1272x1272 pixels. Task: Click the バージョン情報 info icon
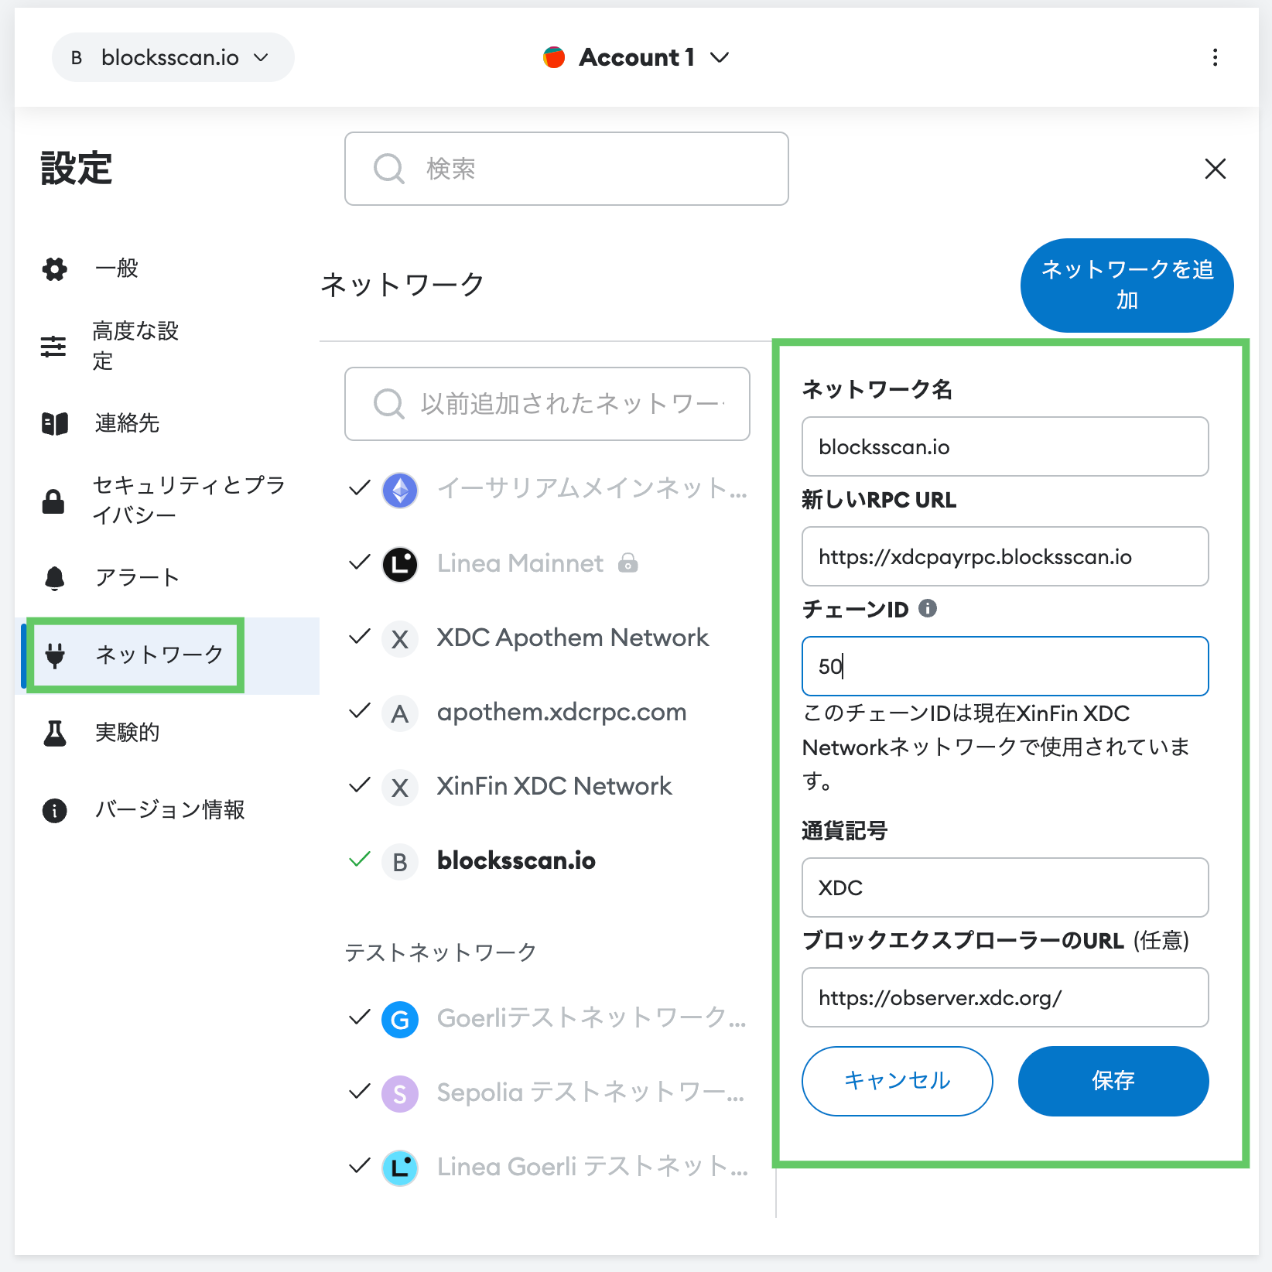coord(54,810)
